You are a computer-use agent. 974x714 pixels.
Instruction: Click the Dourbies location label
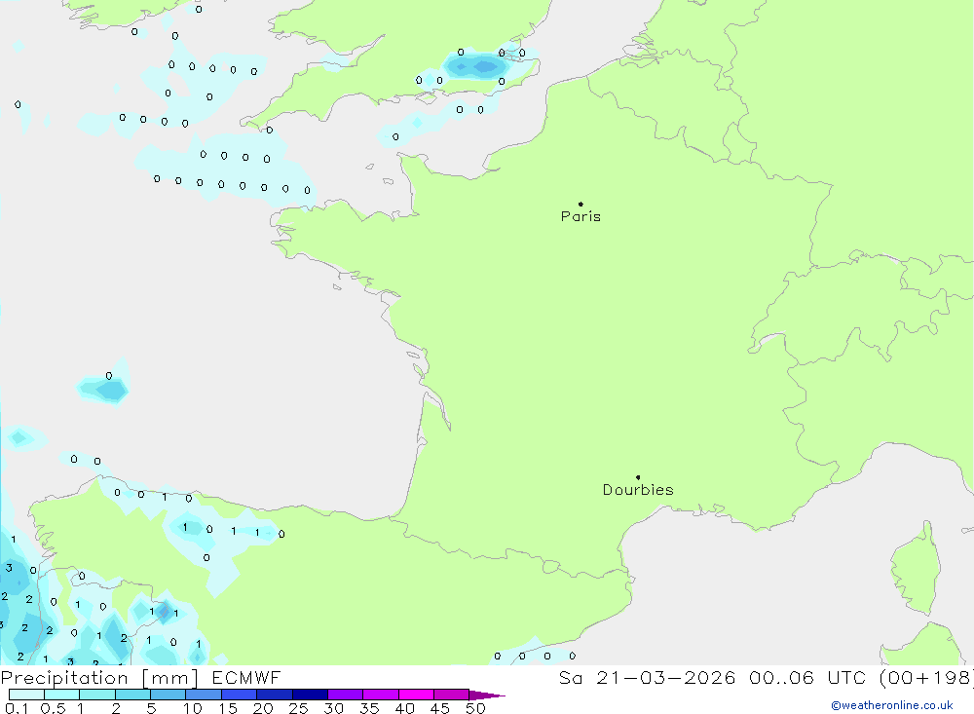(x=638, y=490)
